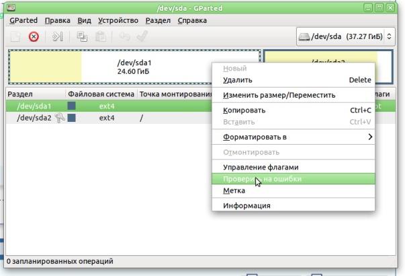
Task: Click the Точка монтирования column header
Action: coord(176,94)
